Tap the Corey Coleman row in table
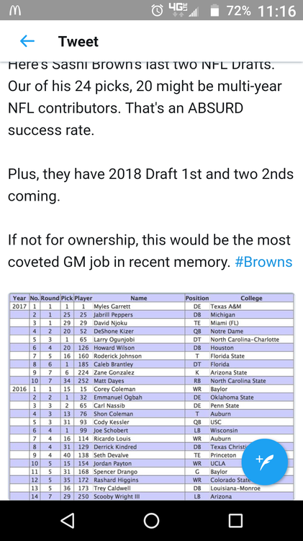This screenshot has width=303, height=541. (151, 390)
